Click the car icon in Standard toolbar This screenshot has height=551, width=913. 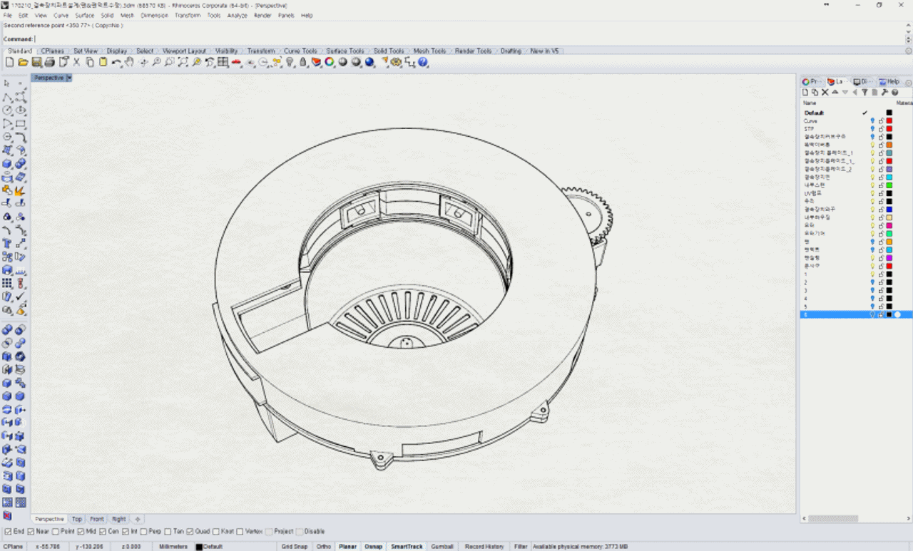point(236,63)
